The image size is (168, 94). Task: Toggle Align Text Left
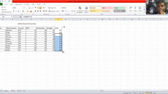point(35,11)
